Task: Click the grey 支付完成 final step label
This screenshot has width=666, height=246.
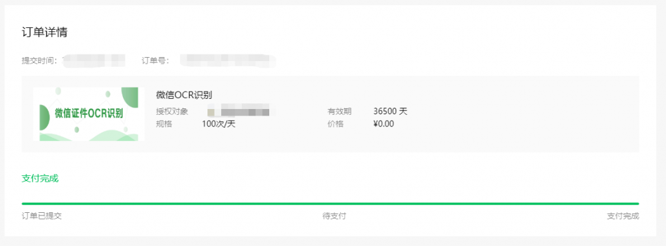Action: [x=623, y=216]
